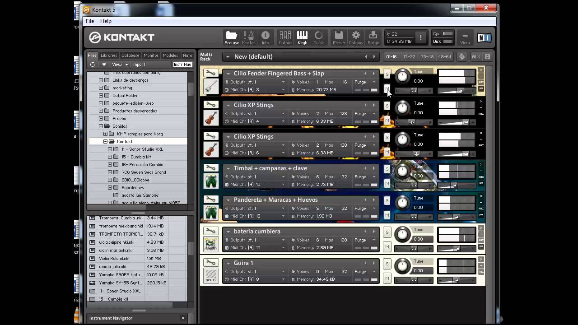Open wrench editor for Guira 1

pyautogui.click(x=210, y=263)
